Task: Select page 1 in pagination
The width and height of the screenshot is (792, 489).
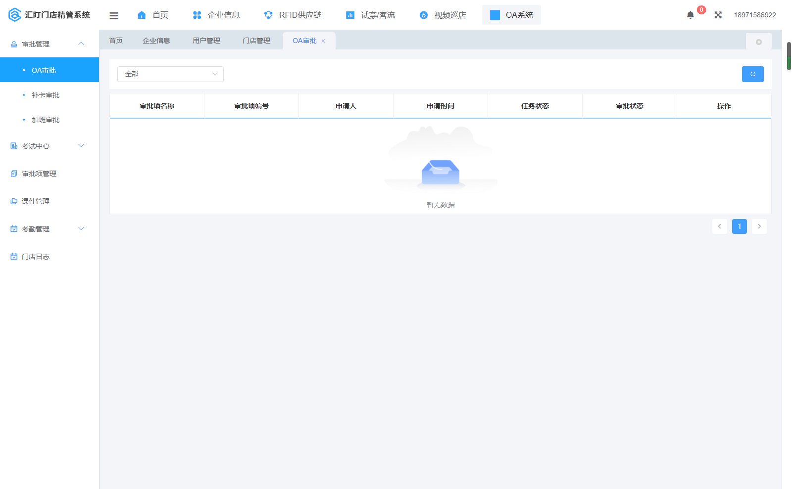Action: [x=740, y=226]
